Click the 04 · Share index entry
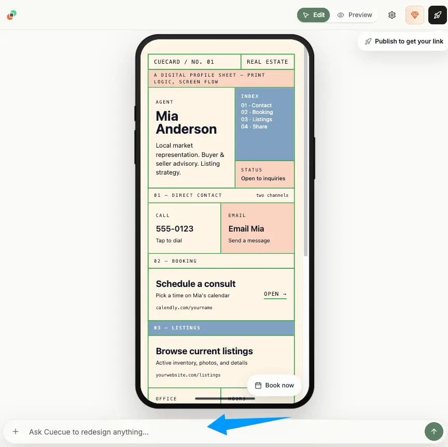This screenshot has height=447, width=448. (x=254, y=126)
